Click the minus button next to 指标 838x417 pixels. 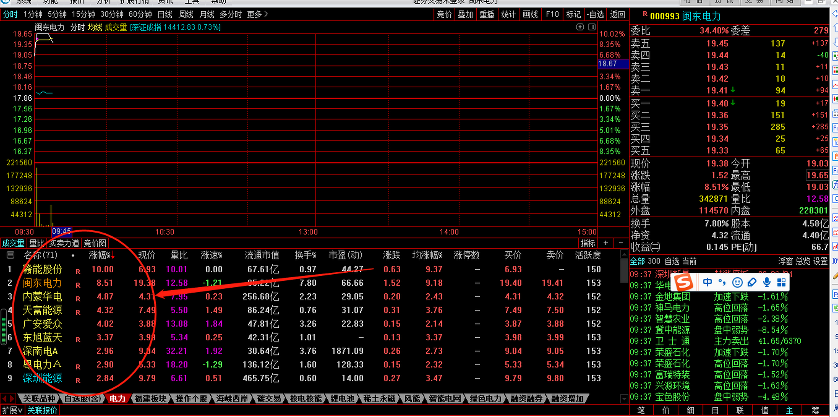pyautogui.click(x=621, y=243)
